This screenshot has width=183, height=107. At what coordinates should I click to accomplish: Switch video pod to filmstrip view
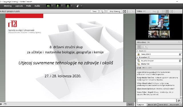pyautogui.click(x=167, y=11)
